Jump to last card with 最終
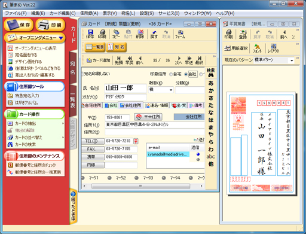 point(199,60)
